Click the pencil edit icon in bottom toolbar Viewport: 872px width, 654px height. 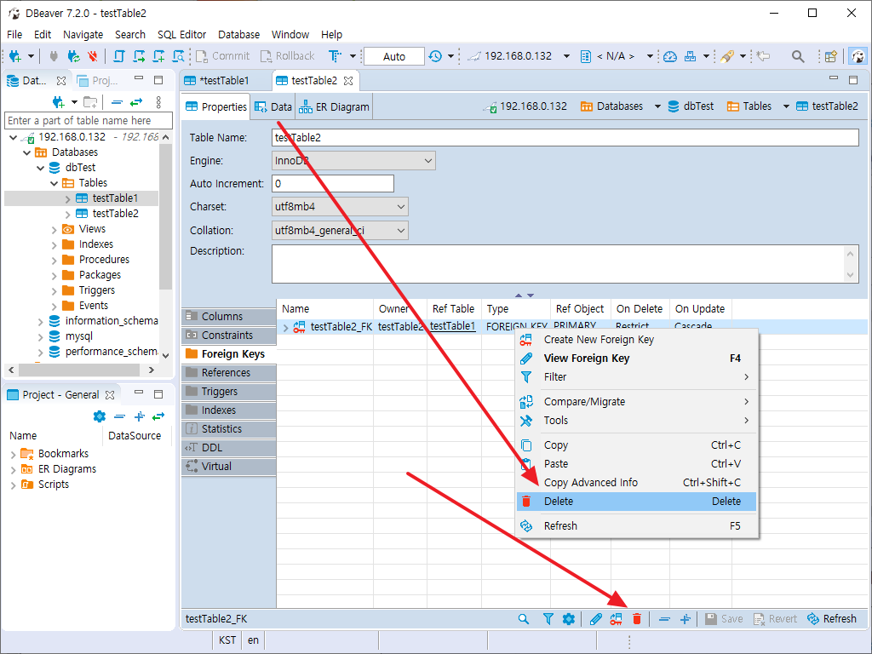pos(595,619)
